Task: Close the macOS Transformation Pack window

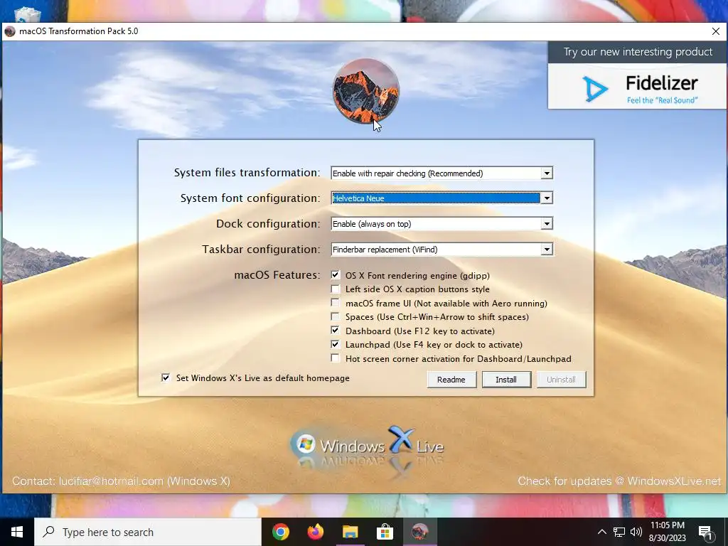Action: pyautogui.click(x=715, y=31)
